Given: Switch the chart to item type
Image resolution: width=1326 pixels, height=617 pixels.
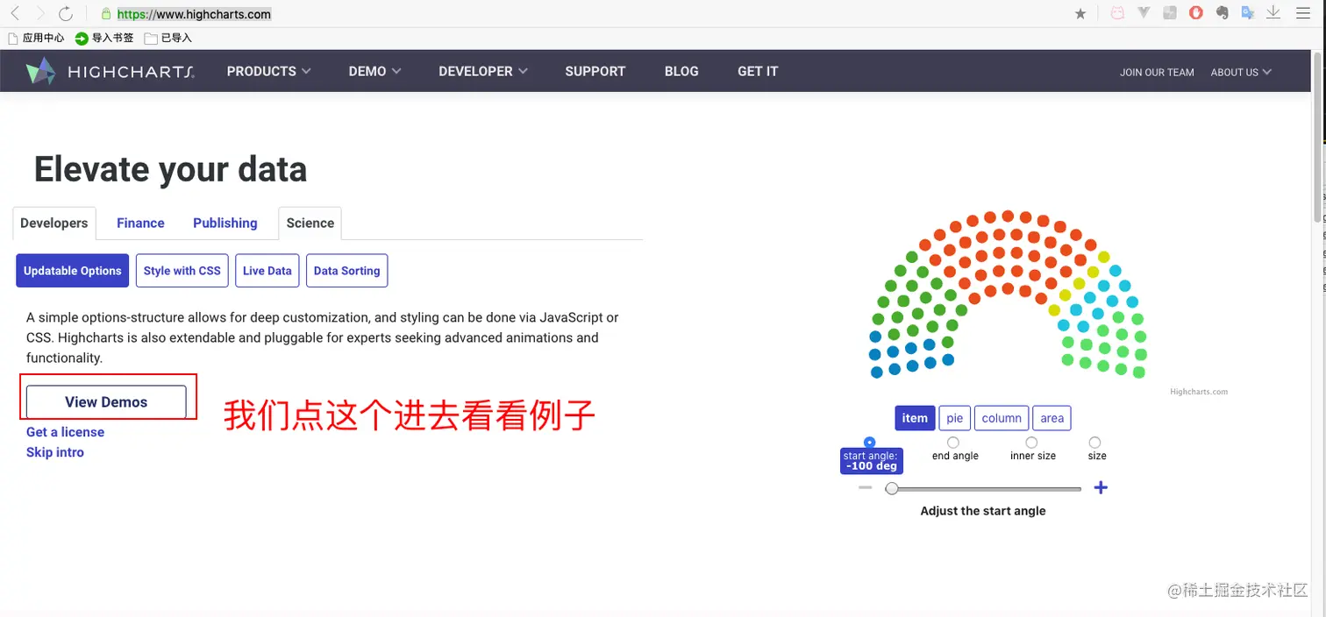Looking at the screenshot, I should pos(915,418).
